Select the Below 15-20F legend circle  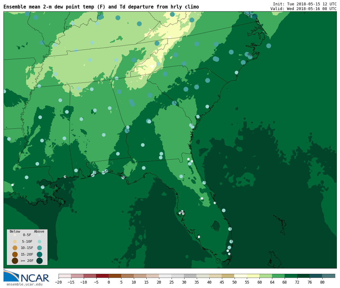pos(15,254)
